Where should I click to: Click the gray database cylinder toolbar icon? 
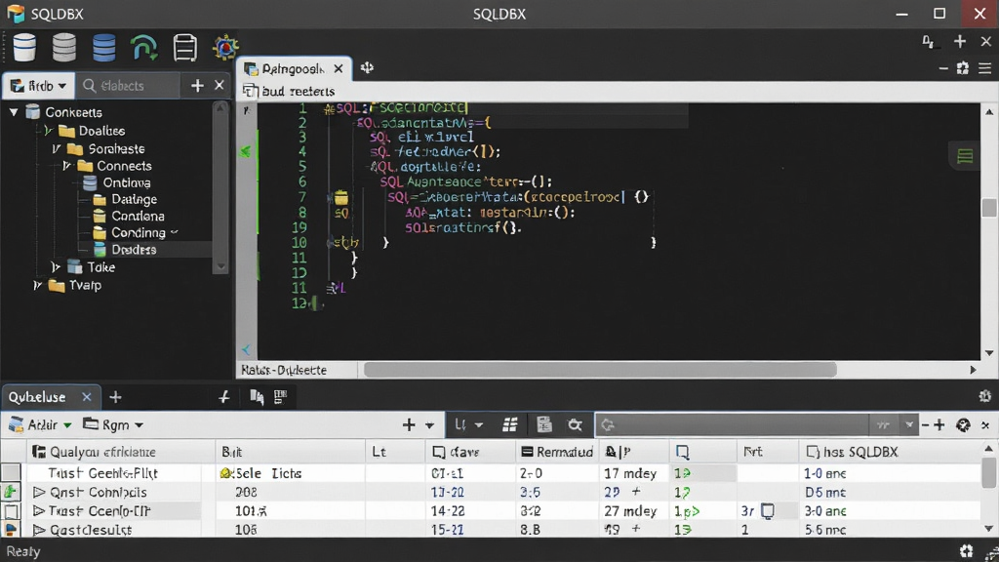63,48
